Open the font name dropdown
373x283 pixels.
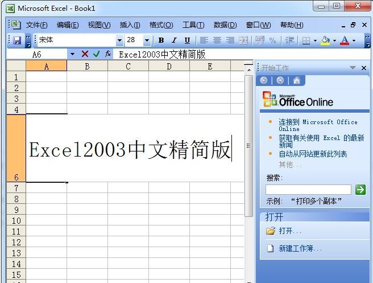tap(119, 40)
